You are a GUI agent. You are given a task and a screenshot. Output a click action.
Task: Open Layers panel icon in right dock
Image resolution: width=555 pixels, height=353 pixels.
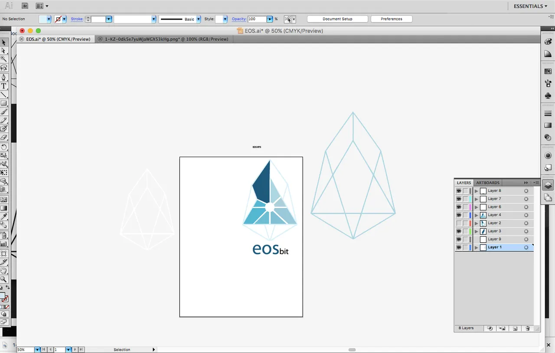click(548, 185)
